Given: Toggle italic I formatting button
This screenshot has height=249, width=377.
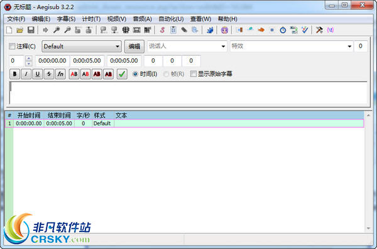Looking at the screenshot, I should point(26,74).
